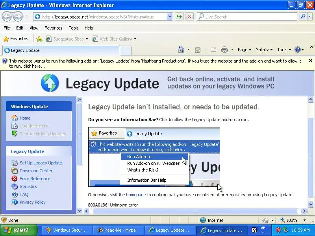Expand Home button dropdown arrow
This screenshot has width=315, height=236.
pyautogui.click(x=189, y=50)
